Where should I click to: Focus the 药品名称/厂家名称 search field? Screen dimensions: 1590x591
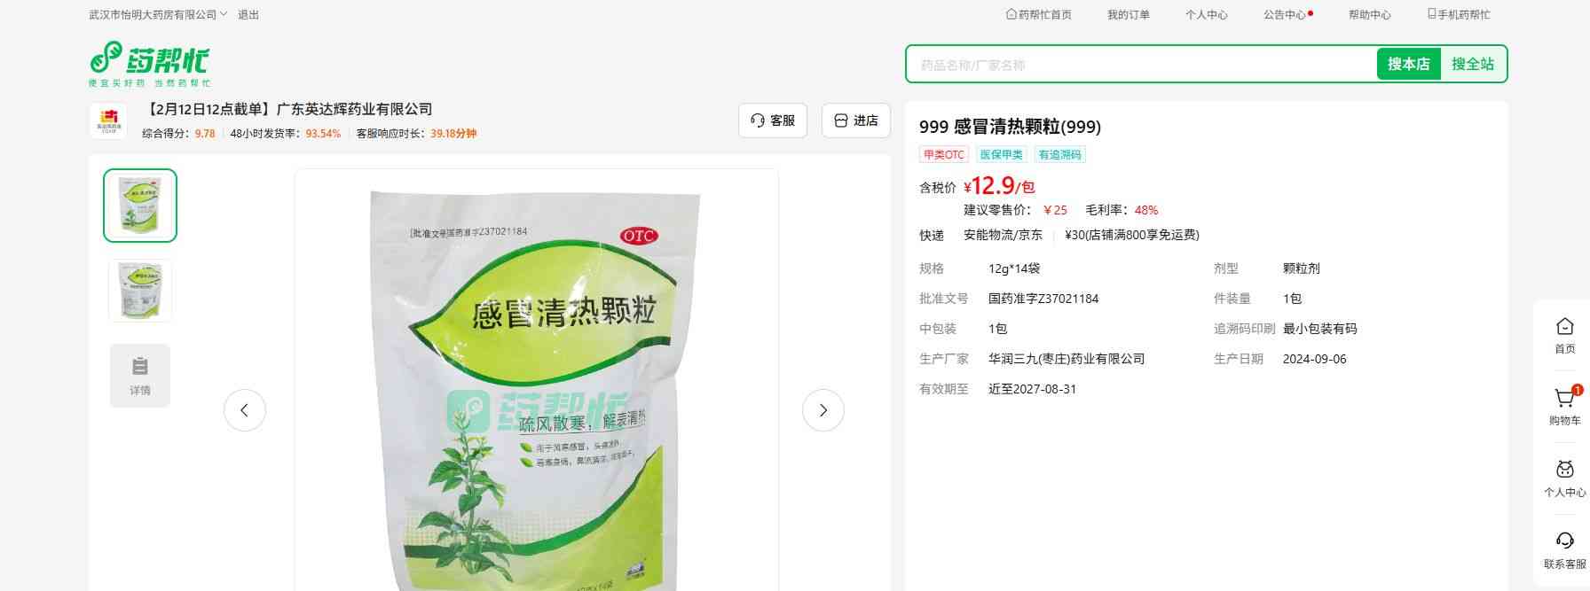point(1143,65)
